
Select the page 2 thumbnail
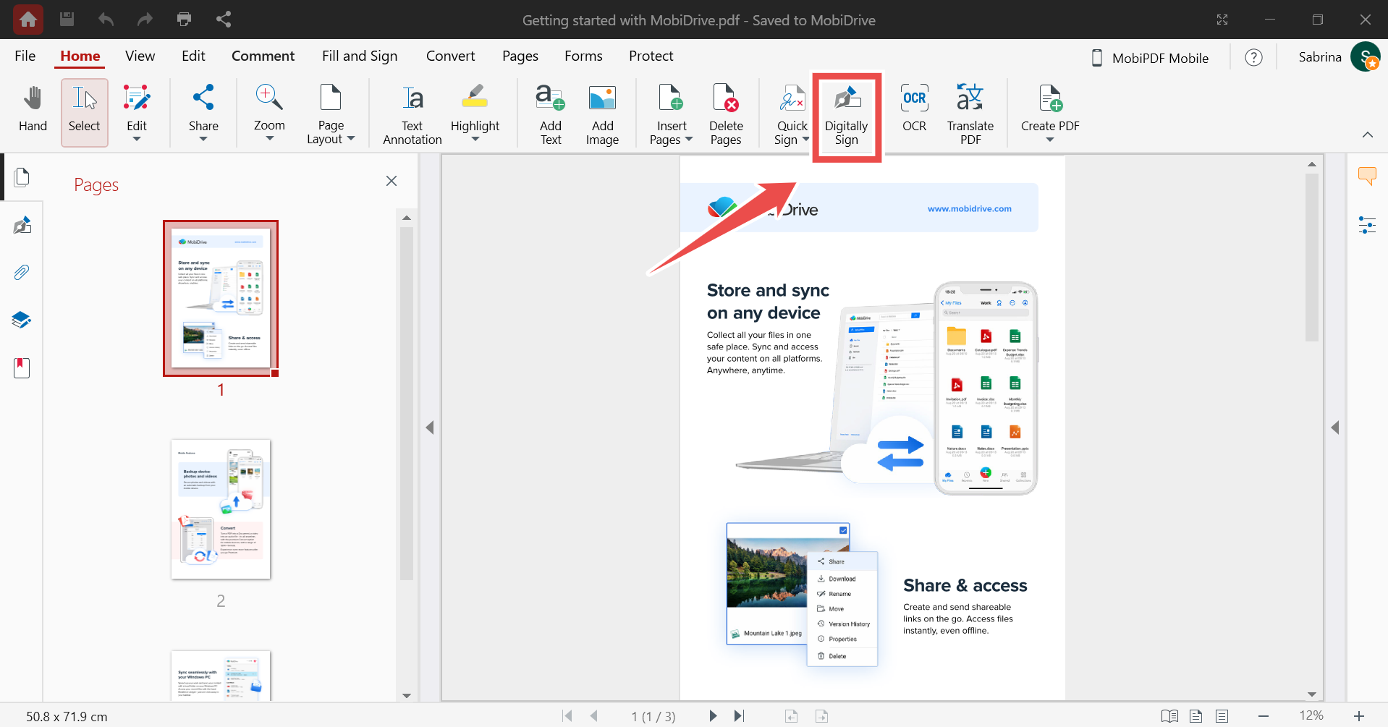coord(221,509)
